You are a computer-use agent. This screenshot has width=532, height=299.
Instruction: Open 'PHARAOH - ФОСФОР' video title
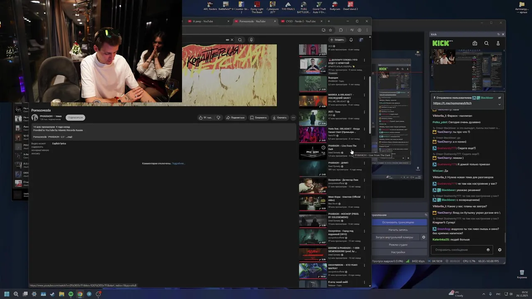point(343,216)
